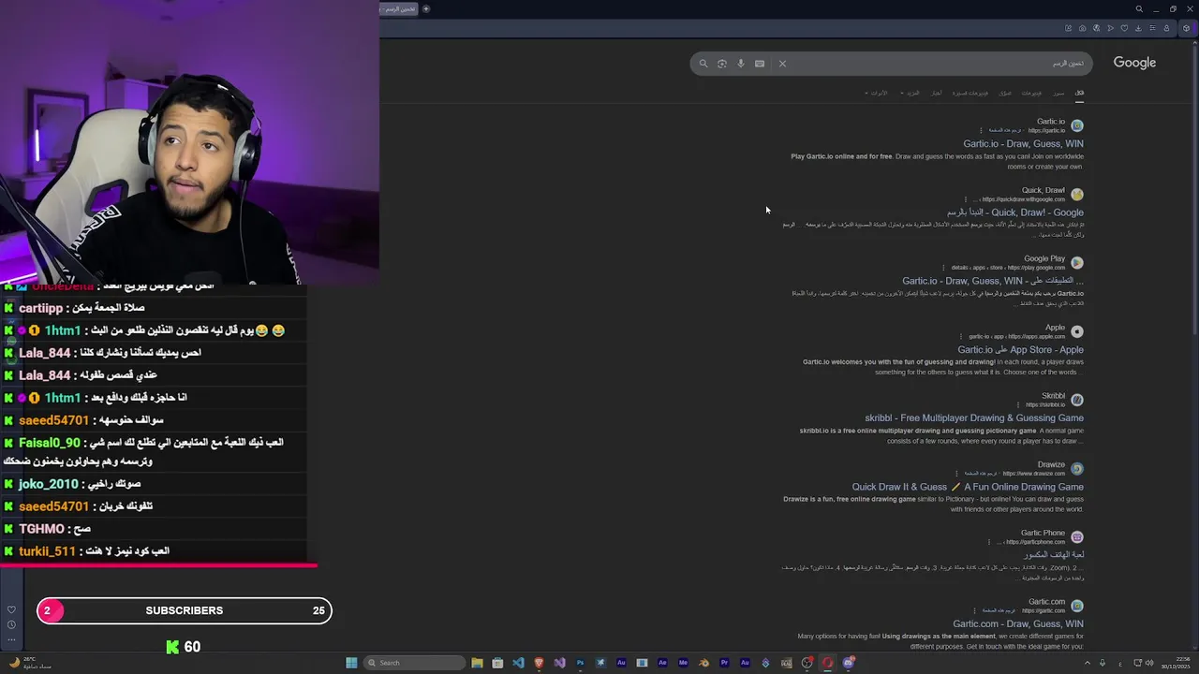
Task: Open three-dot menu beside Quick, Draw! result
Action: [966, 198]
